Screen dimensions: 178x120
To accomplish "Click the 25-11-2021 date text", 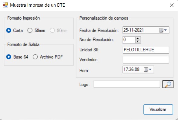I will coord(134,30).
